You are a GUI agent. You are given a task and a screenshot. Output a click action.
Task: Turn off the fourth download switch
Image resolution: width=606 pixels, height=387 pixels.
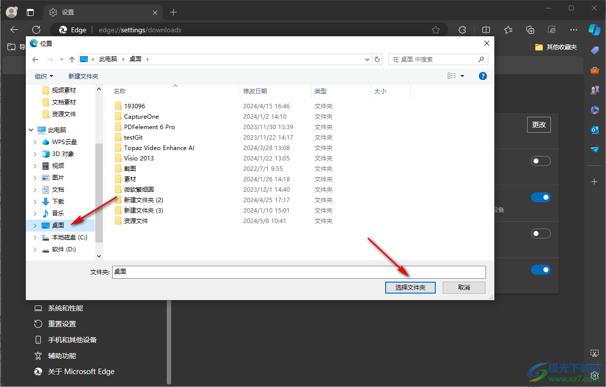541,270
